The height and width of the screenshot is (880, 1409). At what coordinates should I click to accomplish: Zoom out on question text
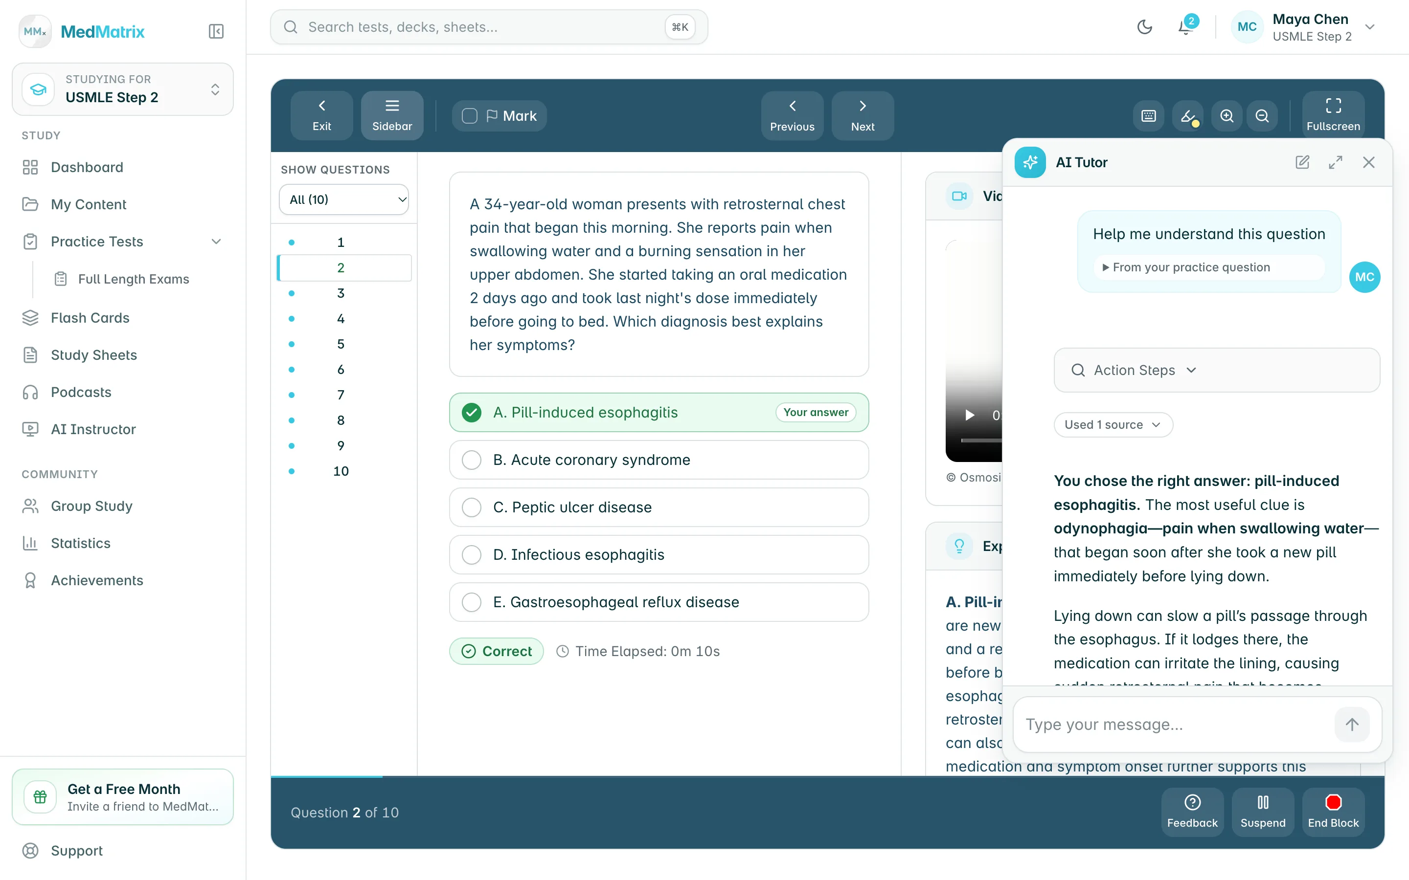click(1262, 116)
